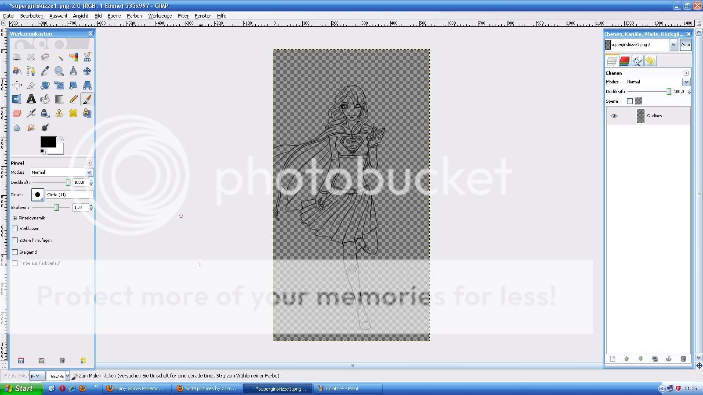Screen dimensions: 703x395
Task: Toggle the Sperre pixel lock checkbox
Action: point(630,101)
